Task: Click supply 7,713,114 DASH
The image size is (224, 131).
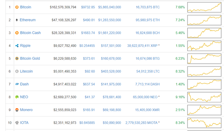Action: [x=147, y=84]
